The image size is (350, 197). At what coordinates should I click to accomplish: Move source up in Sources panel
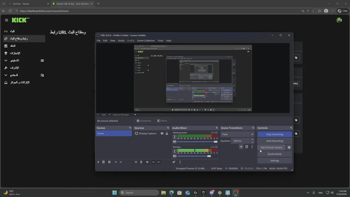tap(153, 162)
